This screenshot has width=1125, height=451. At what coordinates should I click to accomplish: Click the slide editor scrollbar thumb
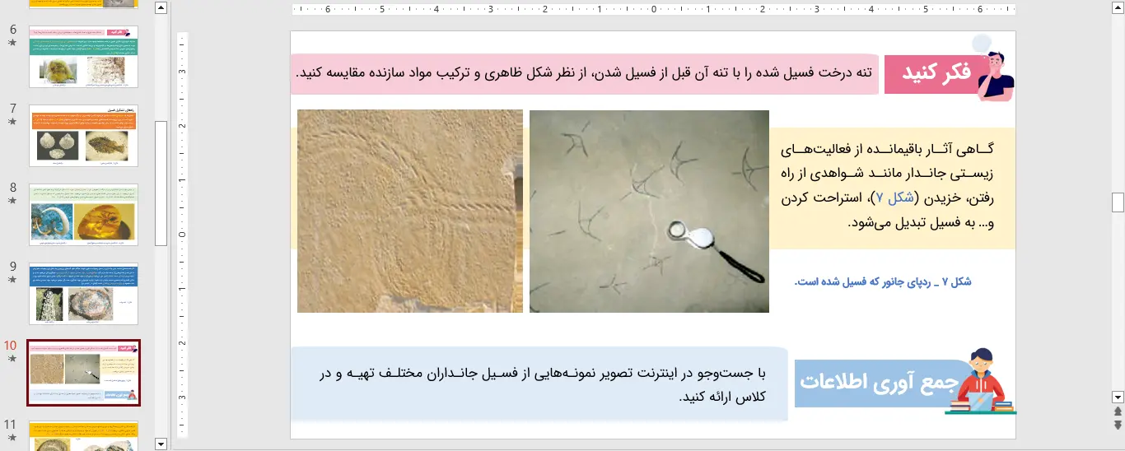(x=1118, y=202)
